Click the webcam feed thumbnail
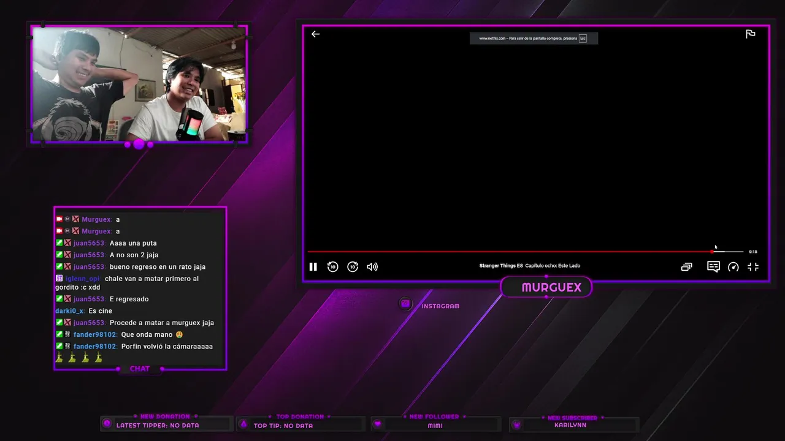Screen dimensions: 785x441 coord(139,84)
